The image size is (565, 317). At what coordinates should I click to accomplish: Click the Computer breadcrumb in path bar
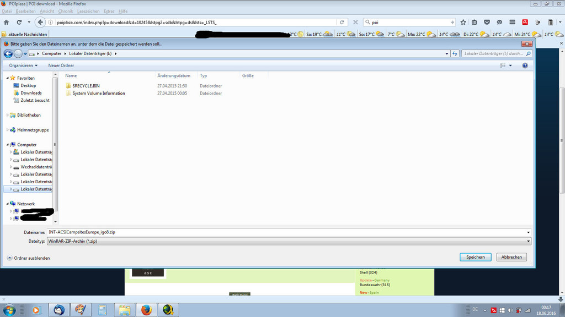(x=51, y=53)
